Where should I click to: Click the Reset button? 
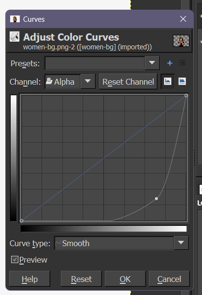[81, 279]
